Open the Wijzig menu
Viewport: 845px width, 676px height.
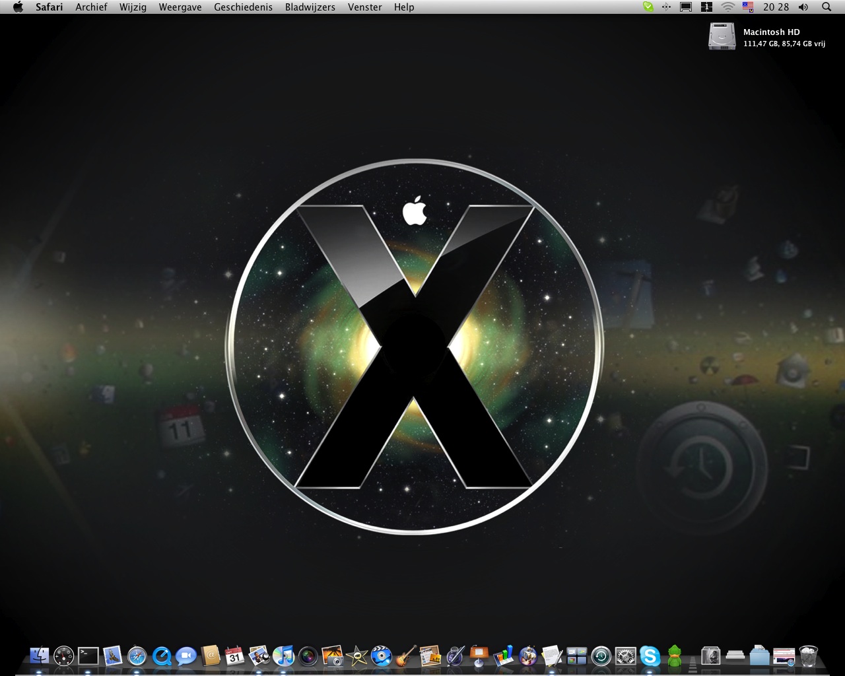[x=133, y=7]
